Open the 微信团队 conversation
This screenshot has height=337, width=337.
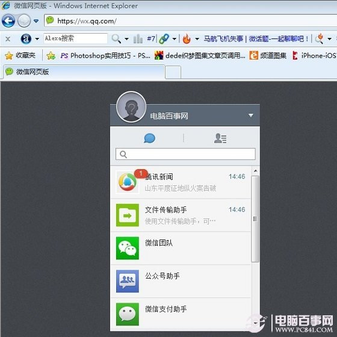tap(181, 249)
